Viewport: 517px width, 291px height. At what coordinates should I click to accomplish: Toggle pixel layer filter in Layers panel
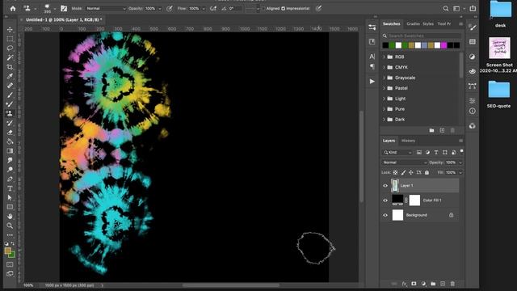419,153
